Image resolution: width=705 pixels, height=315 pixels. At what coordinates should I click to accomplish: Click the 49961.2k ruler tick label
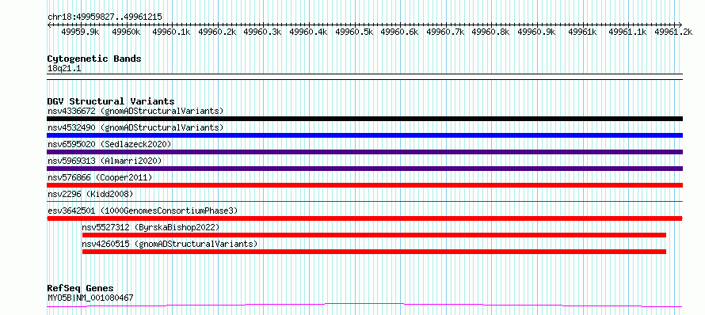[x=673, y=32]
